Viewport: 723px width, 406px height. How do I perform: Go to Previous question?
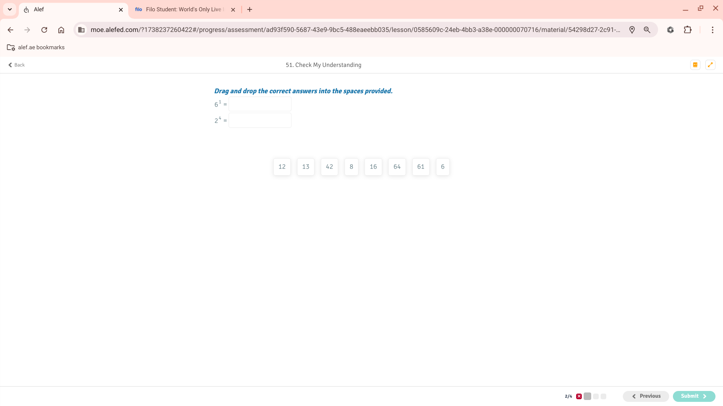(x=646, y=396)
